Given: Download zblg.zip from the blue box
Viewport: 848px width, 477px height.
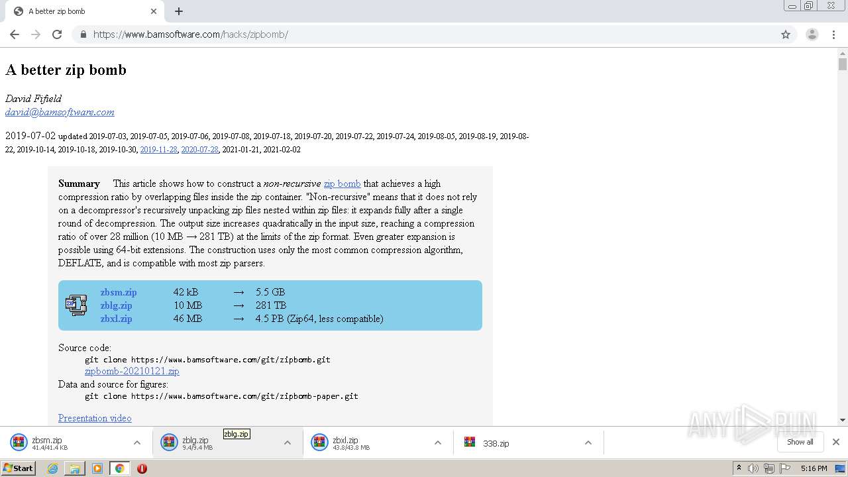Looking at the screenshot, I should [x=116, y=305].
